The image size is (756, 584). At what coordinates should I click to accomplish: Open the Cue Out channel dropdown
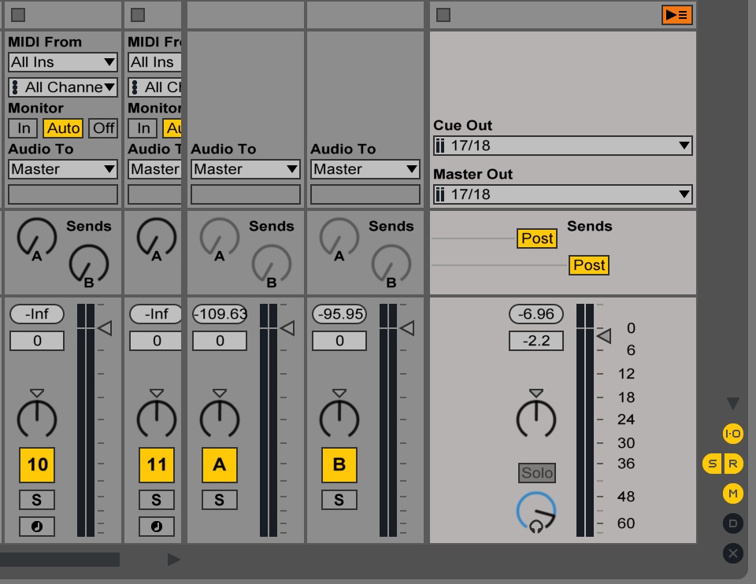point(562,146)
